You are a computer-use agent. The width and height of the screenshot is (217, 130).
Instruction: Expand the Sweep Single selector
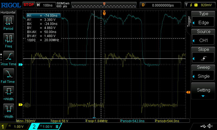tap(204, 73)
